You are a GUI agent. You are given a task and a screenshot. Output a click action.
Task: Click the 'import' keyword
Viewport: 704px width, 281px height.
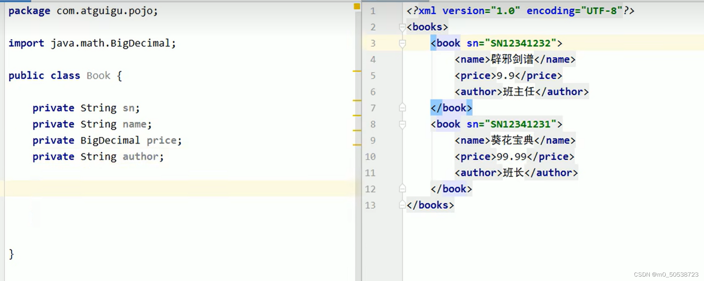26,43
